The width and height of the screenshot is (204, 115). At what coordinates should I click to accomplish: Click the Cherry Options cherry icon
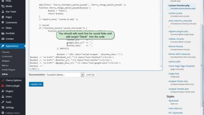click(3, 80)
